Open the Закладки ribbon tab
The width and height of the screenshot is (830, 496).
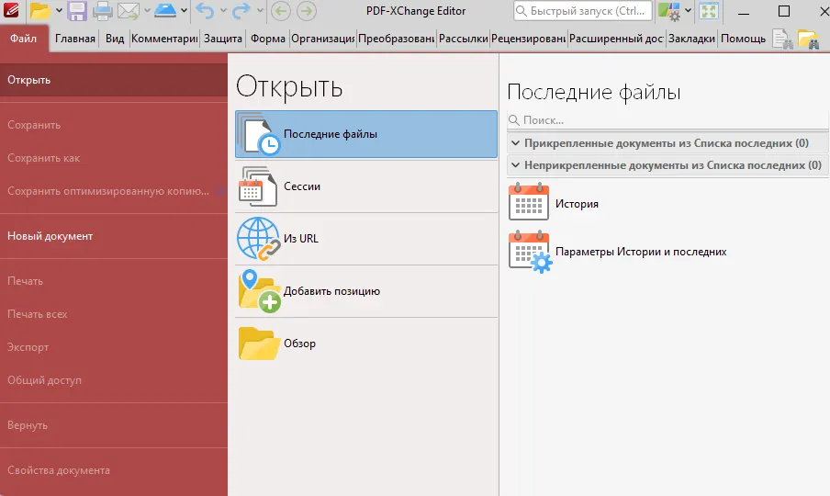(x=691, y=39)
